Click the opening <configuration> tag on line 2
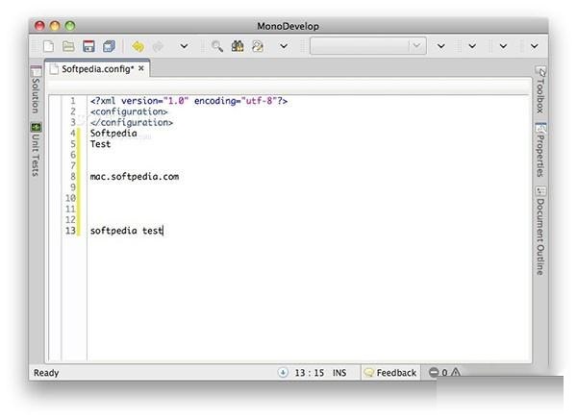The width and height of the screenshot is (577, 420). [129, 111]
